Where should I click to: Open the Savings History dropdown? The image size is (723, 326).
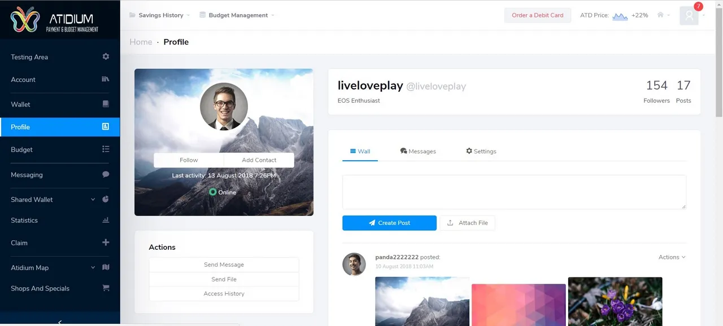160,15
